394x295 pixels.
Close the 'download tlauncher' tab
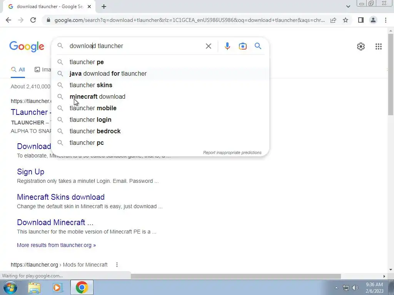point(89,7)
